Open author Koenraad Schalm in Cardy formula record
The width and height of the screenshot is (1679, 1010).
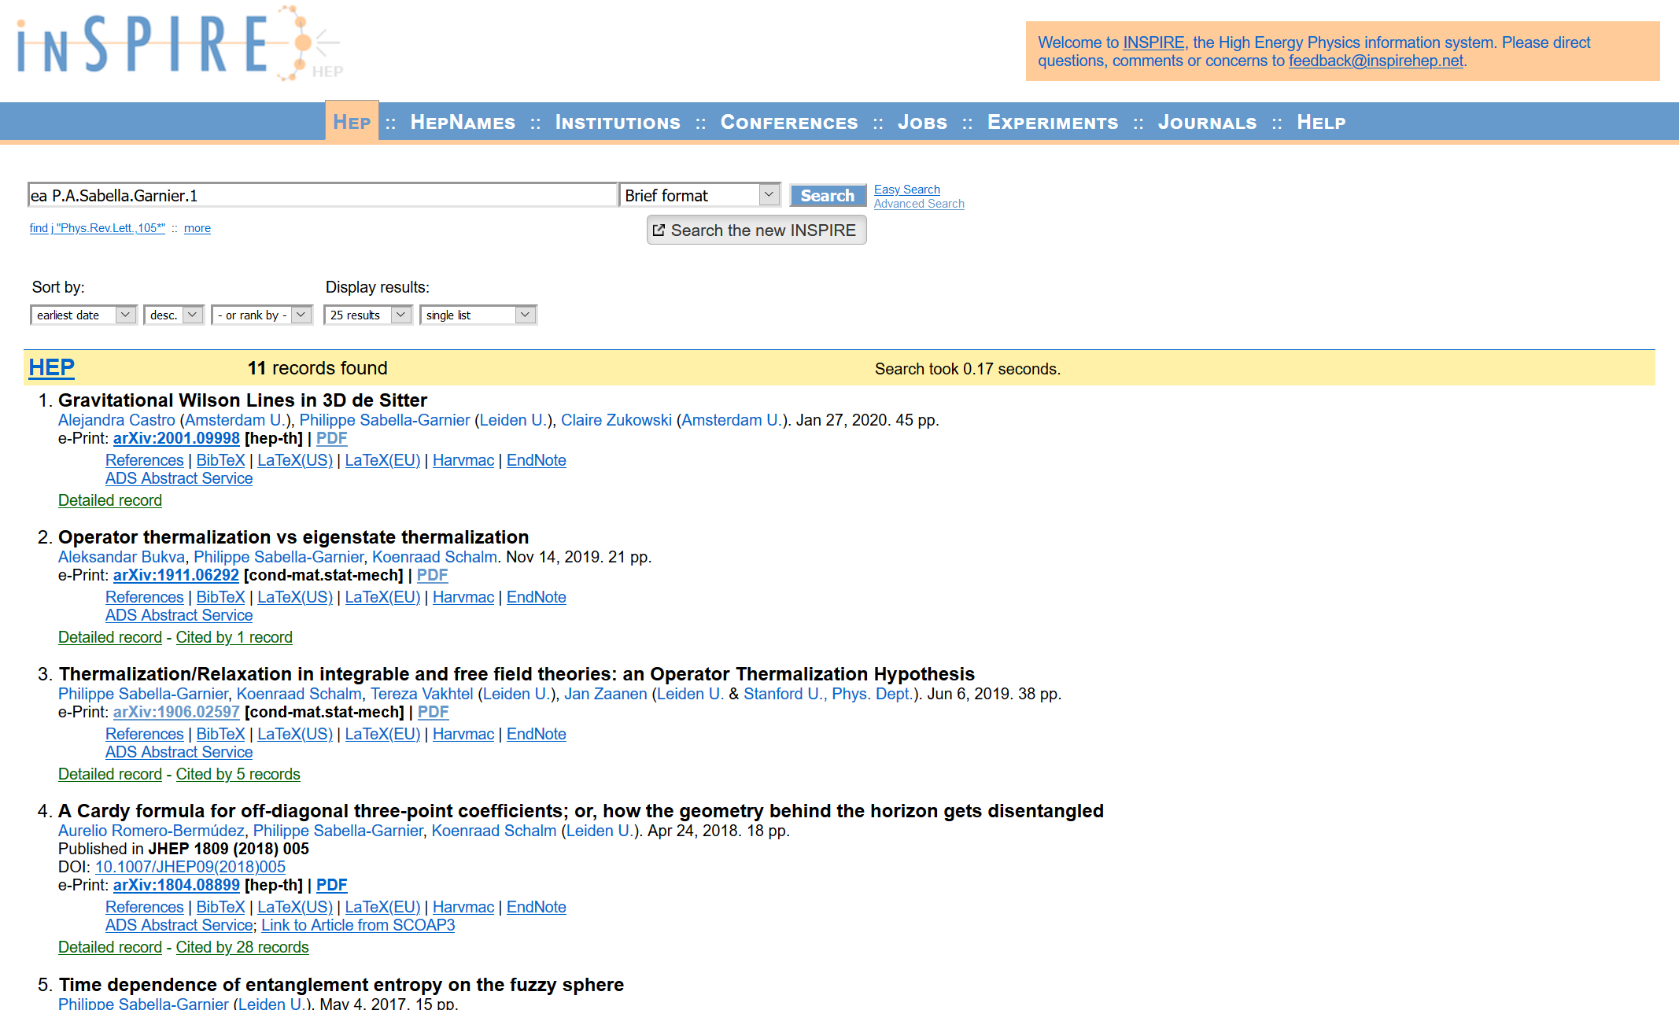click(494, 831)
